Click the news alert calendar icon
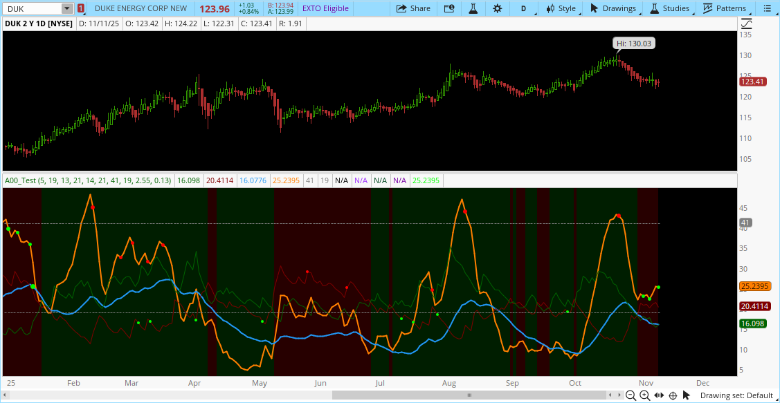The width and height of the screenshot is (780, 403). (x=449, y=8)
